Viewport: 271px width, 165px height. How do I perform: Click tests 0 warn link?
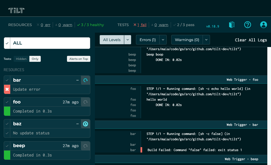point(161,25)
